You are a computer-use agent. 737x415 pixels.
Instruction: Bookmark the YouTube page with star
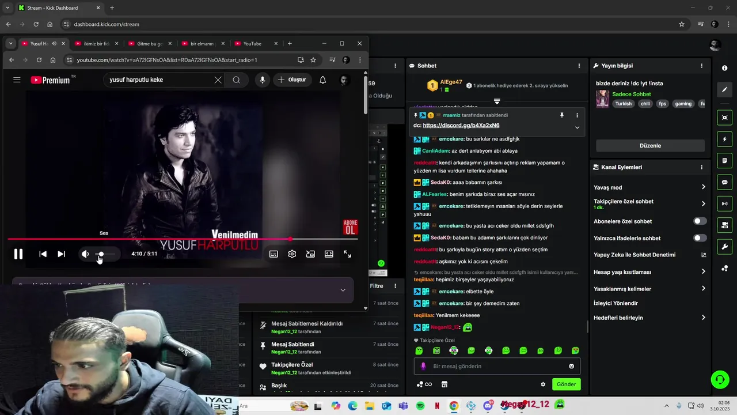tap(313, 60)
